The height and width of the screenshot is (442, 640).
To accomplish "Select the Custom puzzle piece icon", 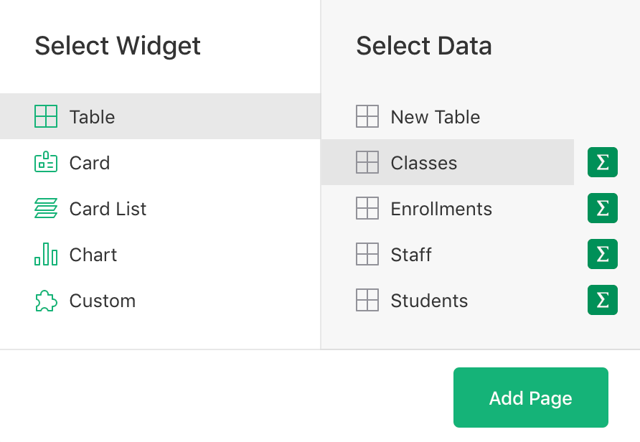I will tap(44, 301).
